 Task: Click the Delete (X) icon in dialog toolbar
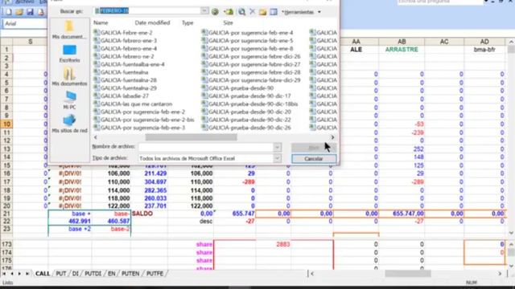[252, 12]
